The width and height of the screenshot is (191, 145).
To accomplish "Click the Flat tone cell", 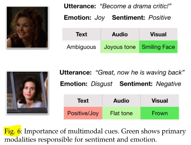I will pyautogui.click(x=121, y=113).
